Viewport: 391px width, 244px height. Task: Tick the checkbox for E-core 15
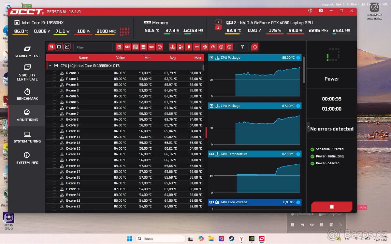[54, 160]
